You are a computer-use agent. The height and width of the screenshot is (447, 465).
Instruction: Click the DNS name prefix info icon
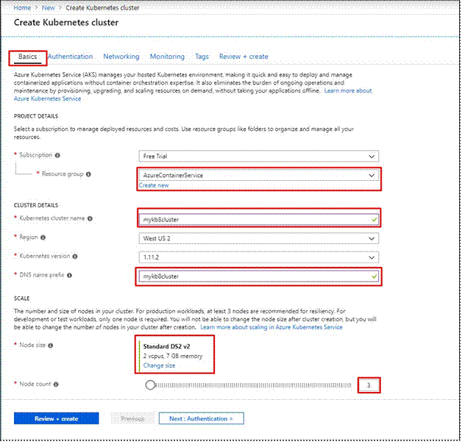(69, 276)
